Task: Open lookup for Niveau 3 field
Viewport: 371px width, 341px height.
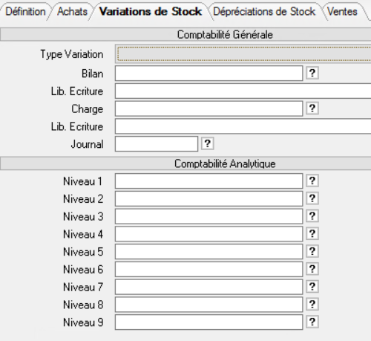Action: (x=312, y=216)
